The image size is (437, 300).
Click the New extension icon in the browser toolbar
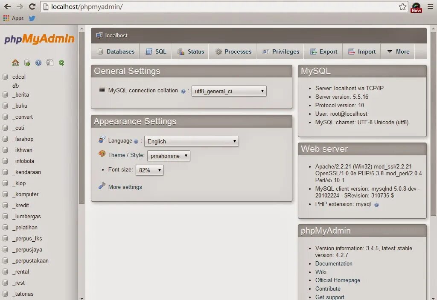point(417,7)
